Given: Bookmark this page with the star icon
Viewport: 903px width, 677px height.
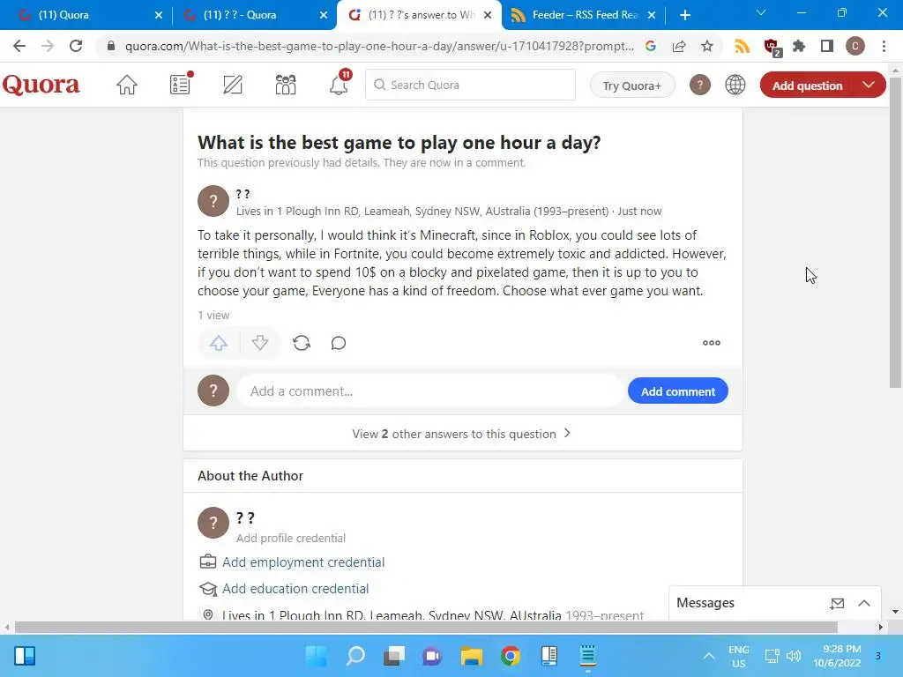Looking at the screenshot, I should (x=707, y=46).
